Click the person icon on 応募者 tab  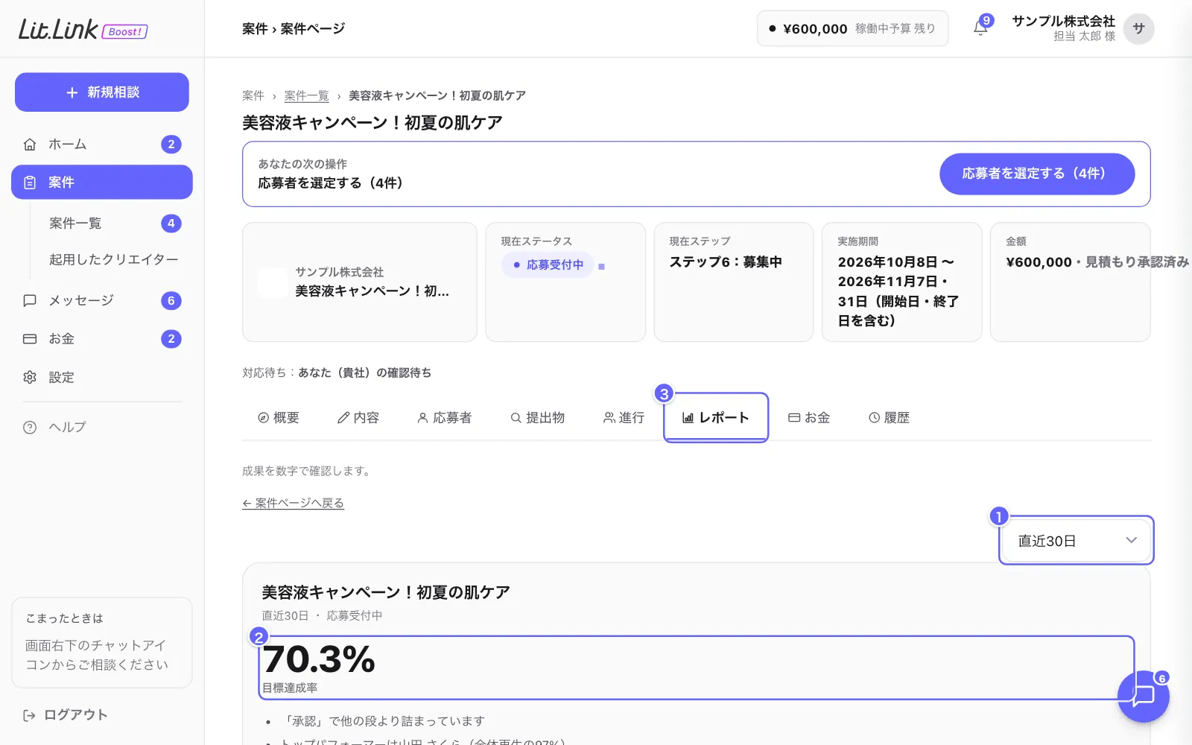422,418
